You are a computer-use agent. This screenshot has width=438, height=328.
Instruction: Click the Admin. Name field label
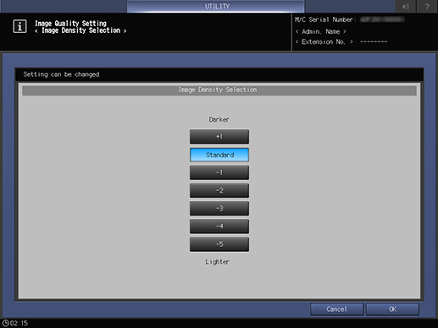click(x=320, y=31)
